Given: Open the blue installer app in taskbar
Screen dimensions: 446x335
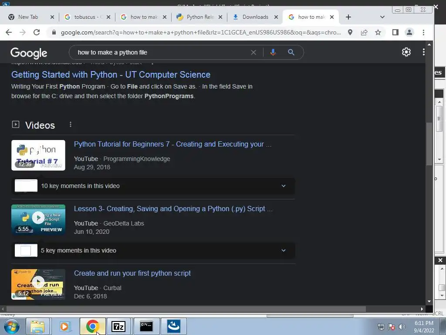Looking at the screenshot, I should click(173, 326).
